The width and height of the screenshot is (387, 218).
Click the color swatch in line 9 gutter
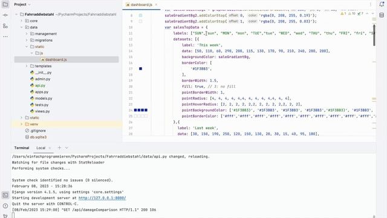140,21
